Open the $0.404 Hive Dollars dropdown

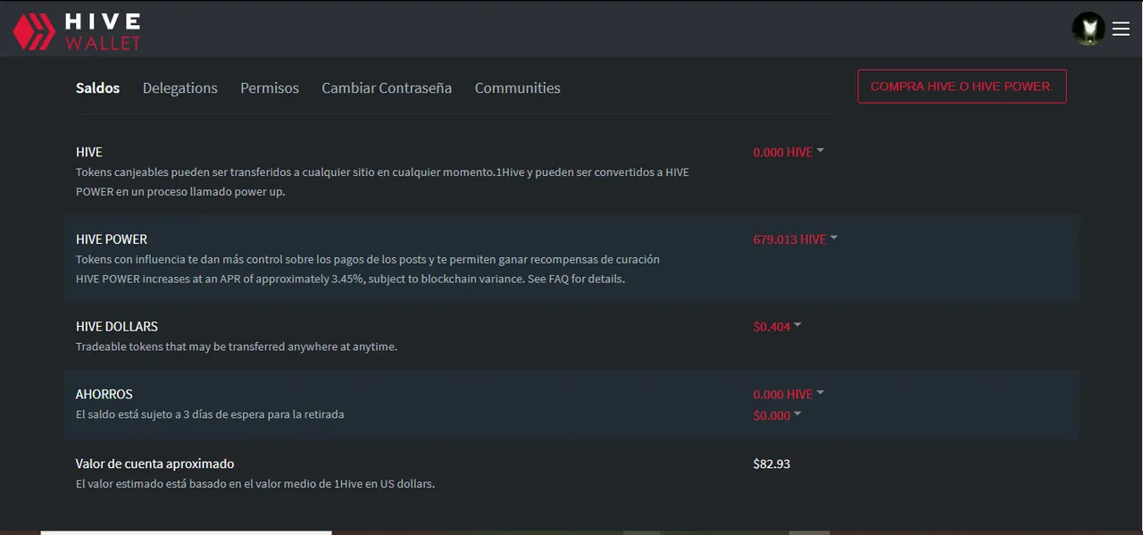coord(777,327)
